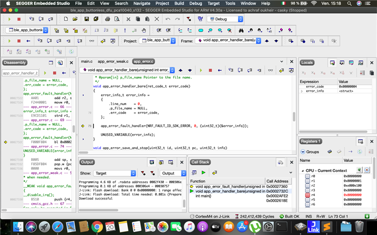Save the file with the floppy disk icon

86,19
